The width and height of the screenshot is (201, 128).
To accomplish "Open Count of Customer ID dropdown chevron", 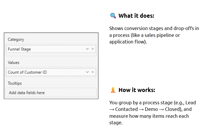I will coord(87,72).
